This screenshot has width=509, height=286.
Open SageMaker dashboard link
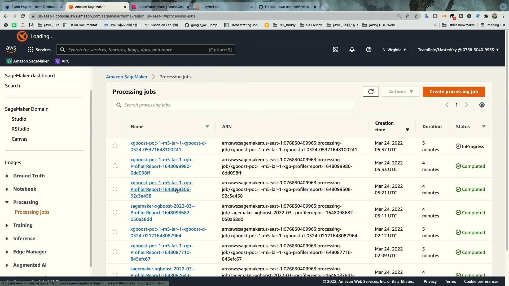(x=30, y=76)
